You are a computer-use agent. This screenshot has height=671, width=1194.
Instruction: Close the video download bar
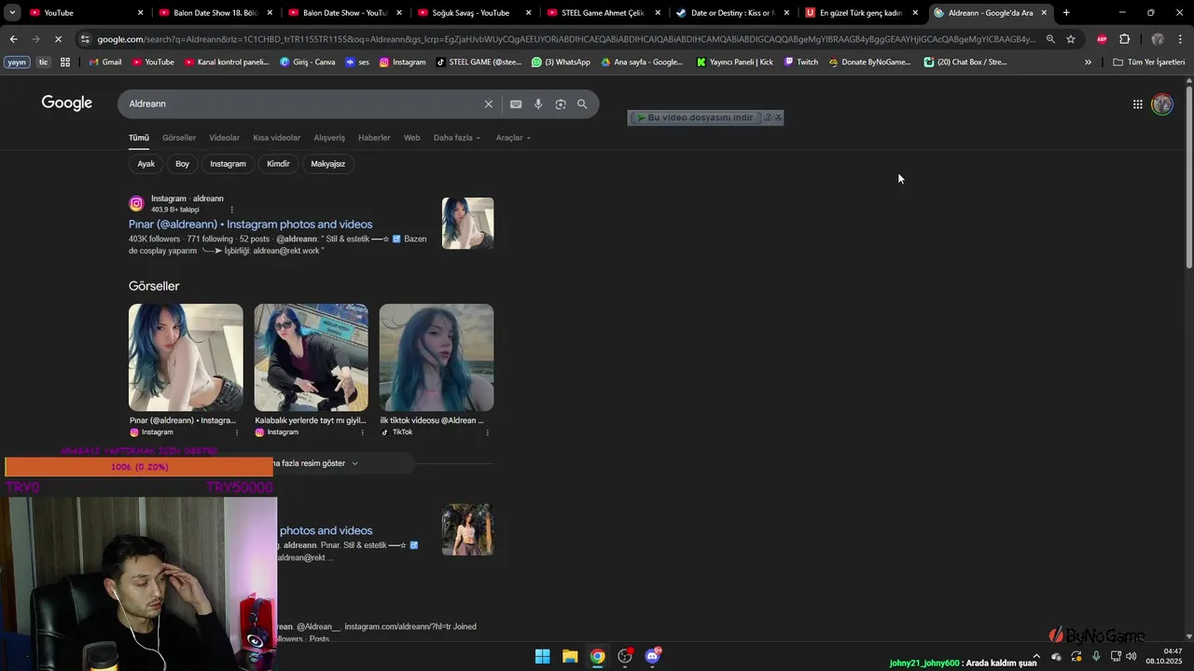coord(778,117)
